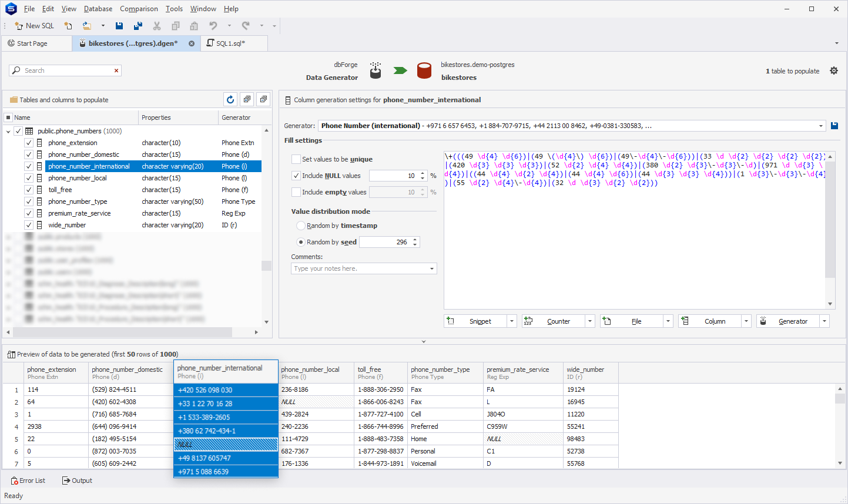Toggle Include NULL values checkbox
This screenshot has height=504, width=848.
tap(296, 176)
